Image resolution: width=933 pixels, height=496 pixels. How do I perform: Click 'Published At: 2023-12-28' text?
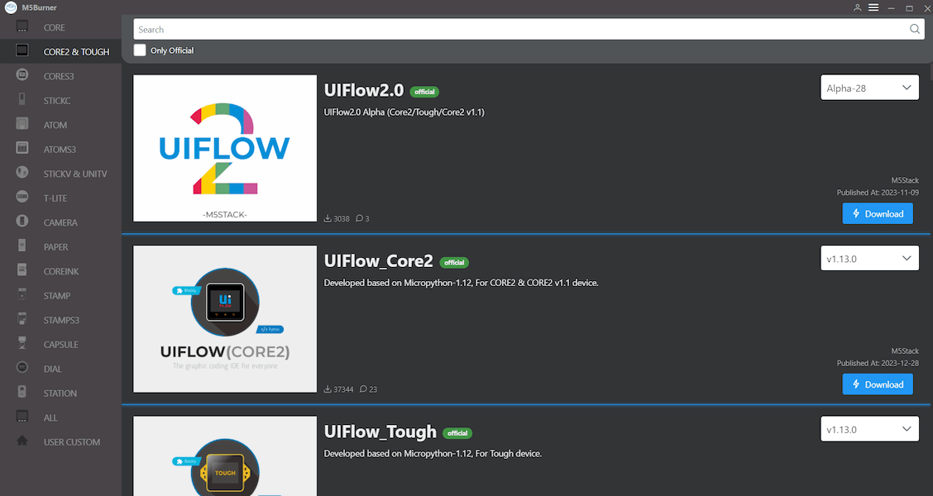click(878, 363)
